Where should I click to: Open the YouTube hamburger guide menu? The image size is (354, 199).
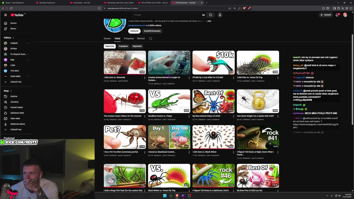5,15
